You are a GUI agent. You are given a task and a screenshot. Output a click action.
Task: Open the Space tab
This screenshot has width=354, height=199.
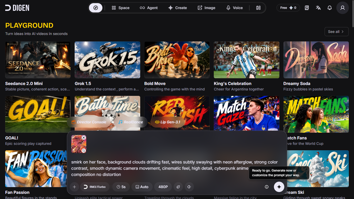tap(121, 8)
